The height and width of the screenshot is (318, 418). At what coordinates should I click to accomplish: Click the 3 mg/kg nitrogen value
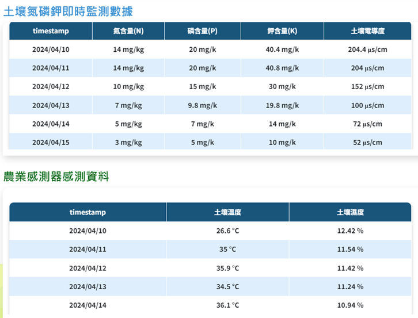pos(128,143)
